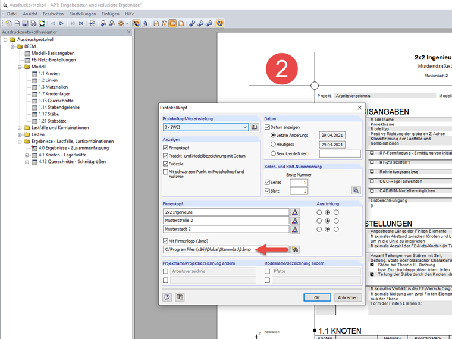Click the save (floppy disk) toolbar icon
Screen dimensions: 452x339
pyautogui.click(x=25, y=23)
